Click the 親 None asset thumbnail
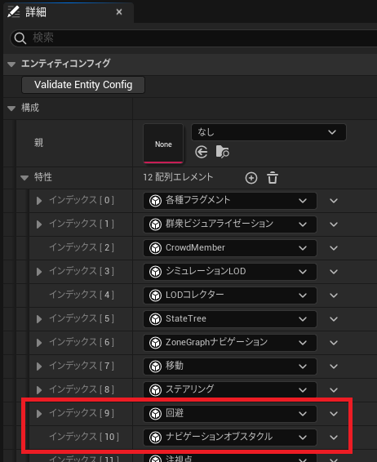Screen dimensions: 377x462 point(163,144)
